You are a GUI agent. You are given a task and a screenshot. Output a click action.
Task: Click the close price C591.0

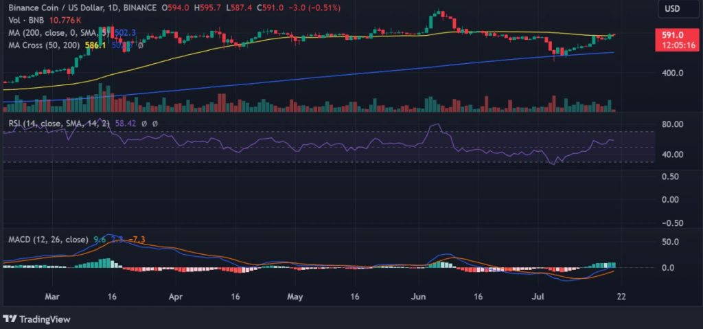(x=269, y=8)
